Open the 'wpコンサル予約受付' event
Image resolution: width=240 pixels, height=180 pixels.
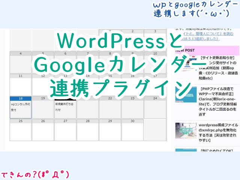click(x=20, y=107)
